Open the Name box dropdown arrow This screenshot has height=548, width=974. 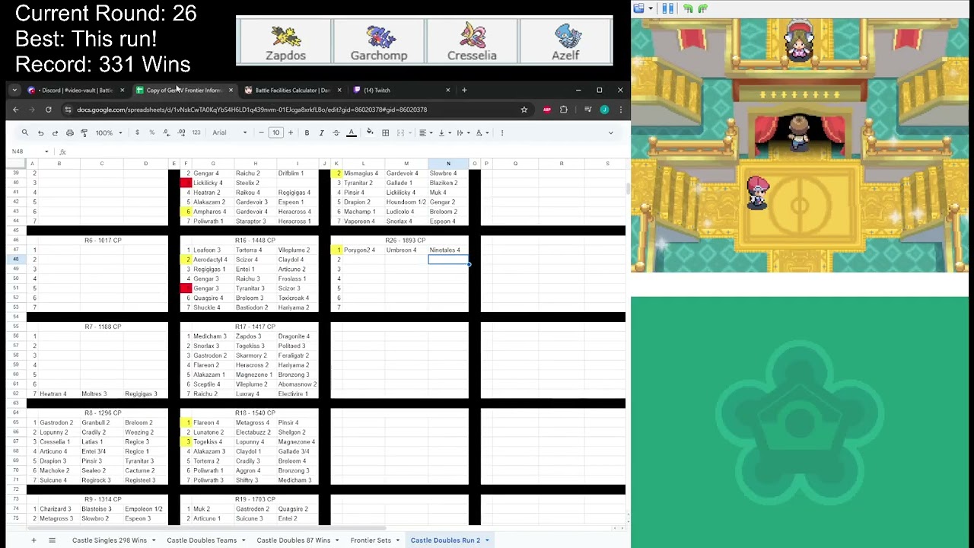pos(46,151)
